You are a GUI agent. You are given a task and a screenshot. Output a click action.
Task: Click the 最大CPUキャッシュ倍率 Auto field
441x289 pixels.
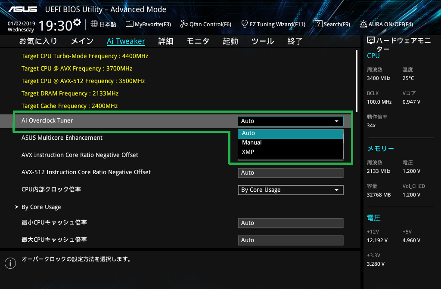pyautogui.click(x=291, y=240)
